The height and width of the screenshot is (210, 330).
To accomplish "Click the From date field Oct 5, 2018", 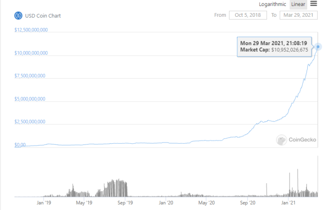I will pos(248,15).
